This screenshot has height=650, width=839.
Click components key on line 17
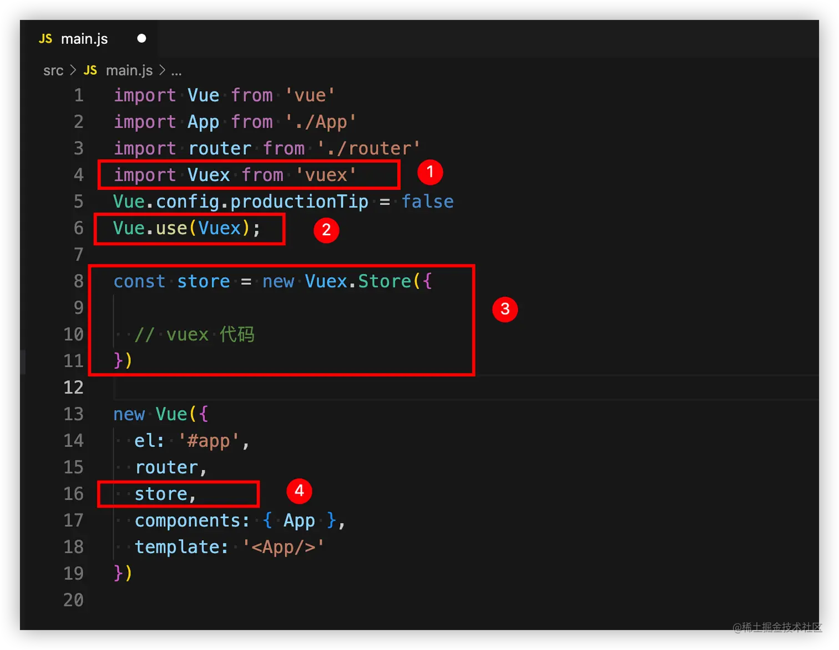187,521
